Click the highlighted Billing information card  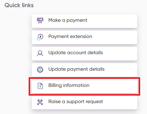(84, 86)
